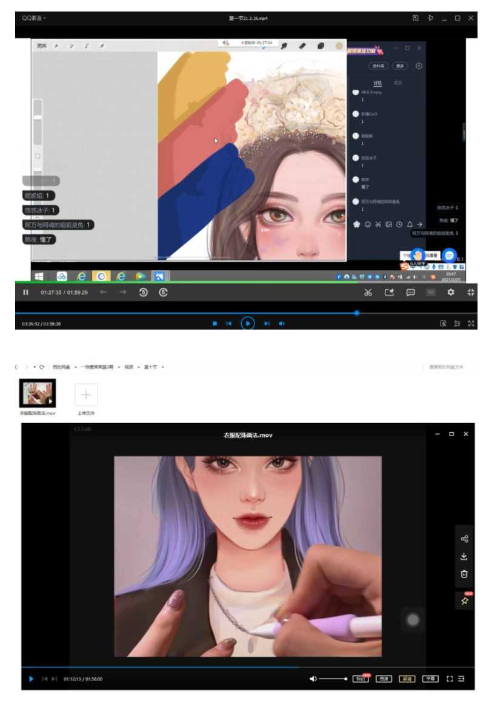The width and height of the screenshot is (486, 704).
Task: Click 我的网盘 in the breadcrumb path
Action: pos(61,367)
